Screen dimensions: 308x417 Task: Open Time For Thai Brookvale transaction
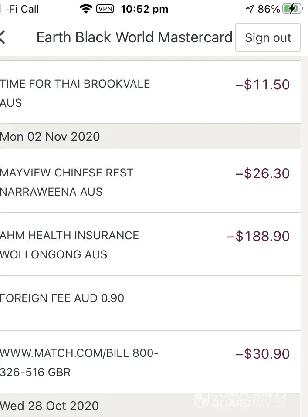(x=75, y=93)
